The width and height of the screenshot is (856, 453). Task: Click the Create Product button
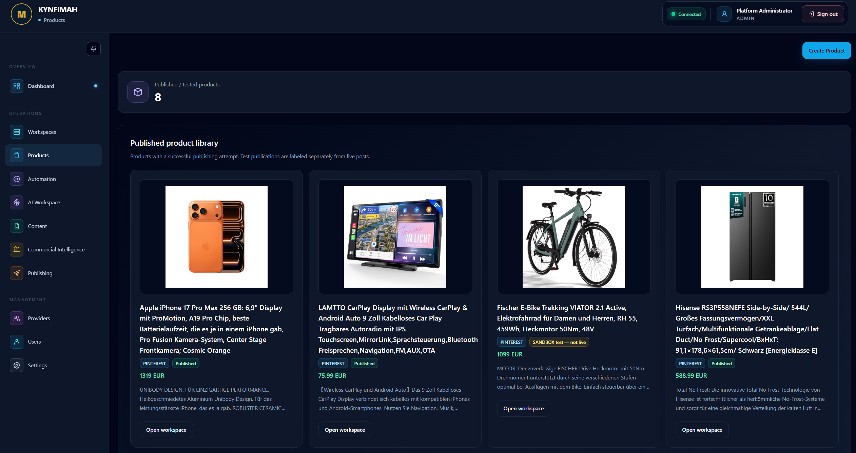(x=826, y=50)
